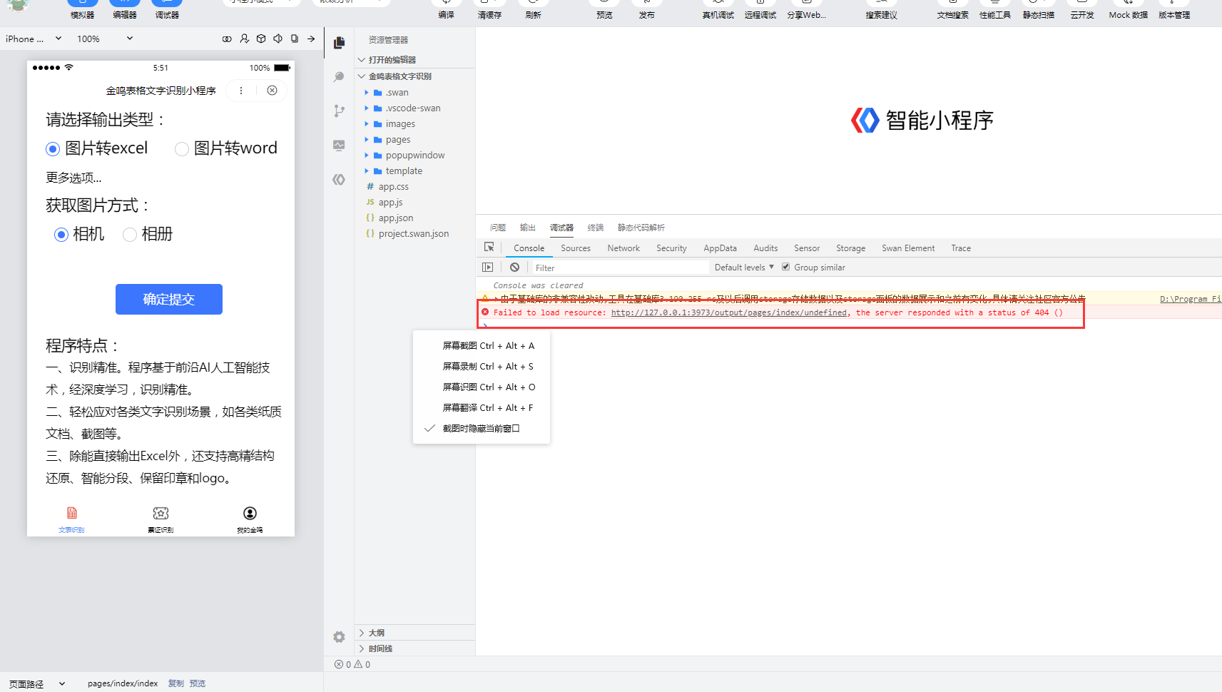Open the 127.0.0.1 error URL link
Image resolution: width=1222 pixels, height=692 pixels.
click(x=729, y=312)
